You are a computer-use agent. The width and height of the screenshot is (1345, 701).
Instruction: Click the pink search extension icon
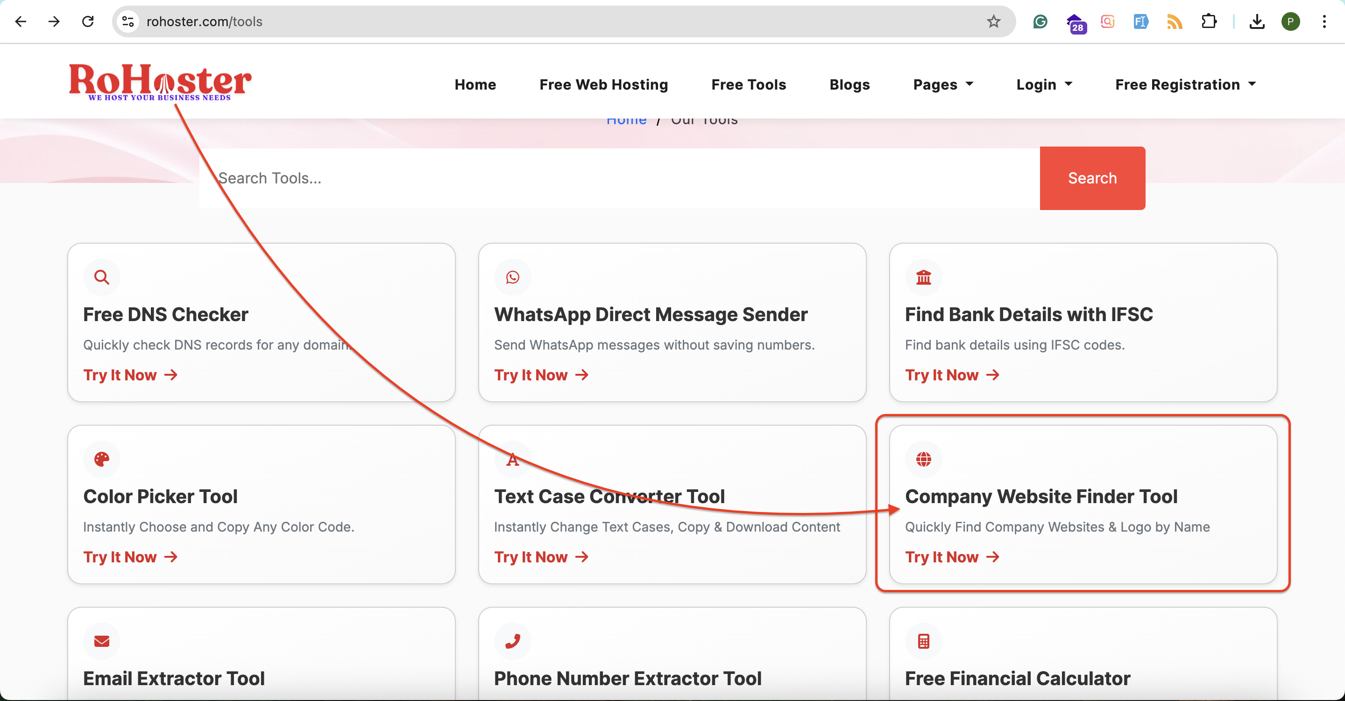coord(1107,21)
